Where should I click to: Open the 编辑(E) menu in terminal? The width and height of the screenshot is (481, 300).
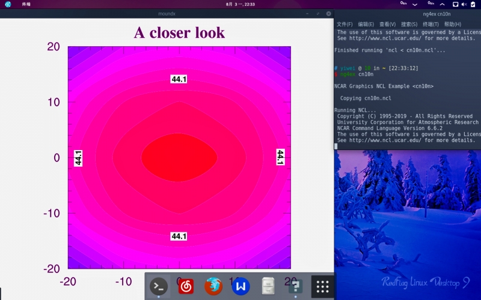point(366,24)
